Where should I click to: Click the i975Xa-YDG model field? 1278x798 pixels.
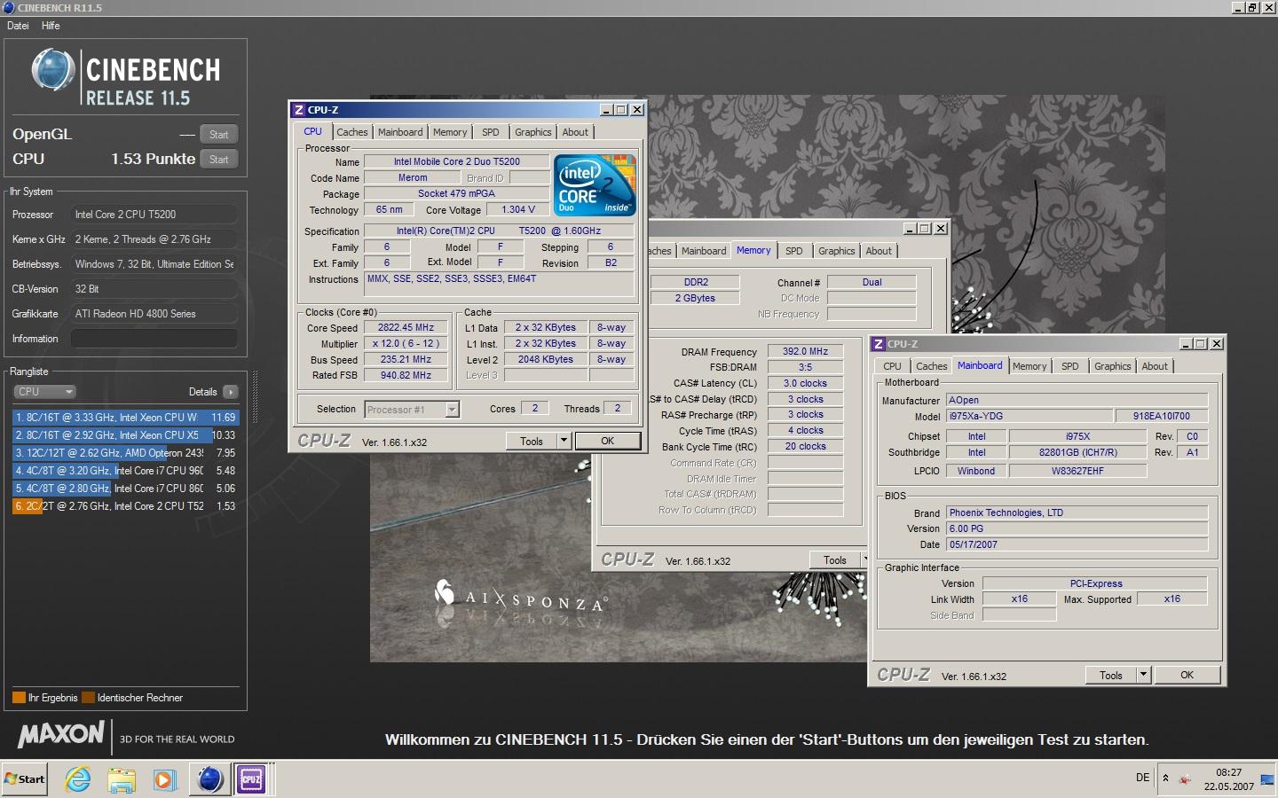1029,416
